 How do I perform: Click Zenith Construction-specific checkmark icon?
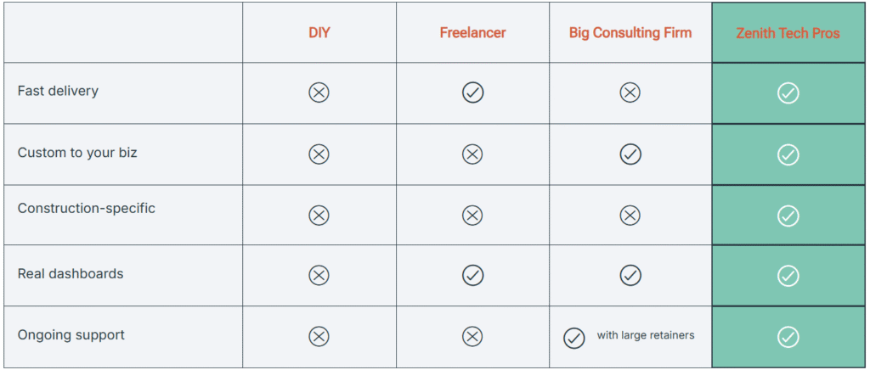click(x=788, y=216)
